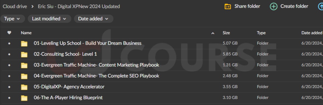Screen dimensions: 323x105
Task: Sort by the Size column header
Action: click(226, 33)
